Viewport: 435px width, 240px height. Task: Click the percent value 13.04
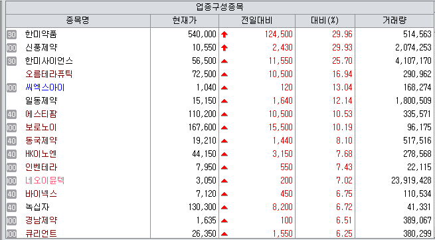click(342, 88)
